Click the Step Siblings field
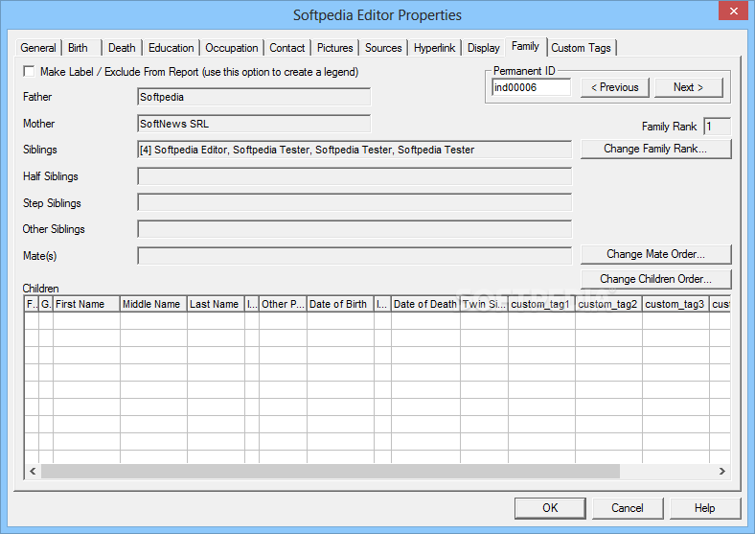 click(355, 202)
